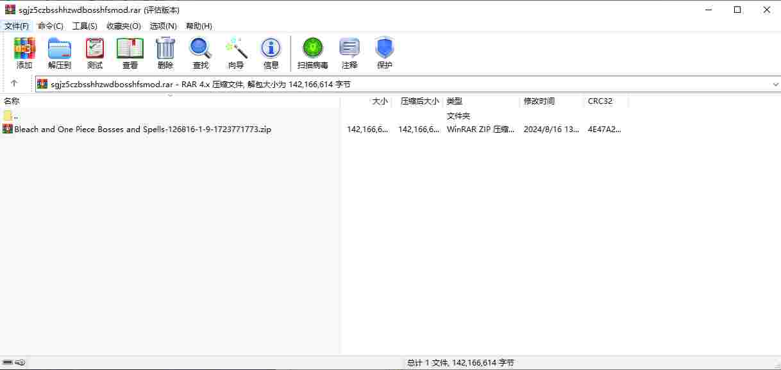Screen dimensions: 781x370
Task: Click the address bar archive path field
Action: 409,84
